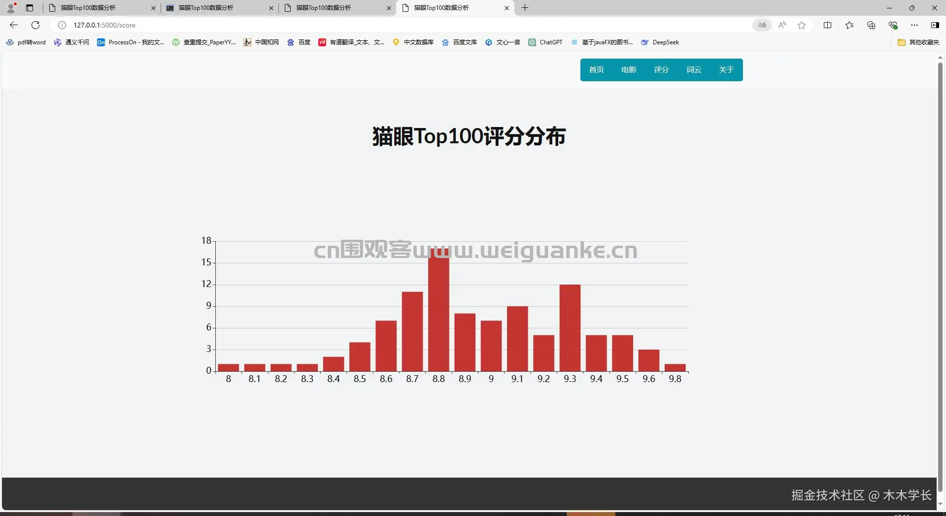
Task: Open the 中国知网 bookmark
Action: pos(261,42)
